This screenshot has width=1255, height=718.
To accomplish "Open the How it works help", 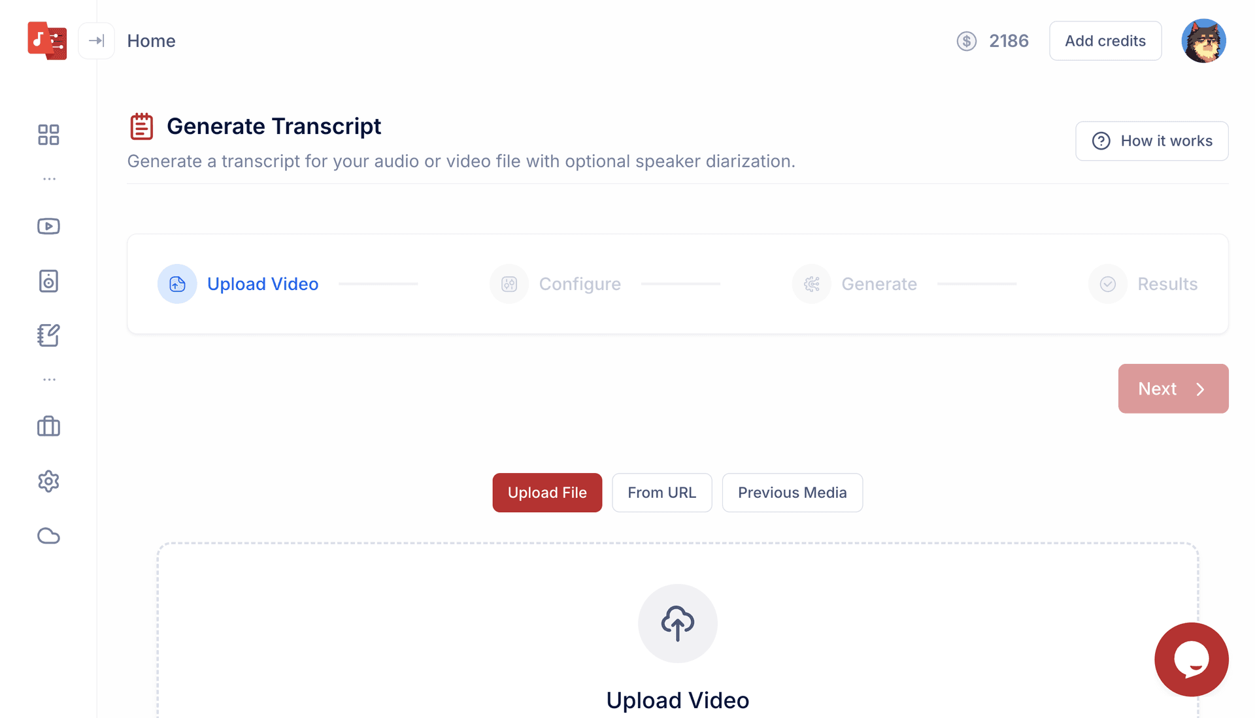I will pyautogui.click(x=1152, y=141).
